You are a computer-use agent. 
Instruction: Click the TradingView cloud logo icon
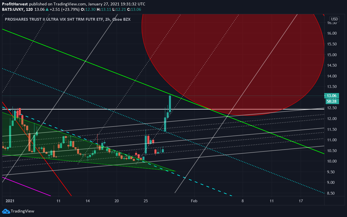(6, 211)
